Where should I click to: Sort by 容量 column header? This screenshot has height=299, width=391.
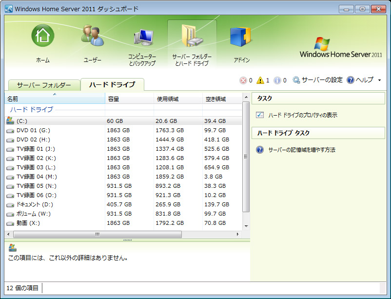(129, 99)
